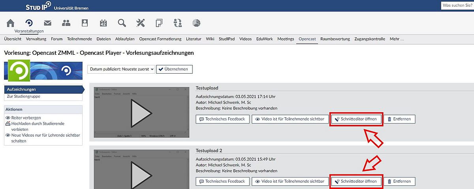Open the Datum publiziert sort order dropdown
The width and height of the screenshot is (474, 189).
pos(121,69)
